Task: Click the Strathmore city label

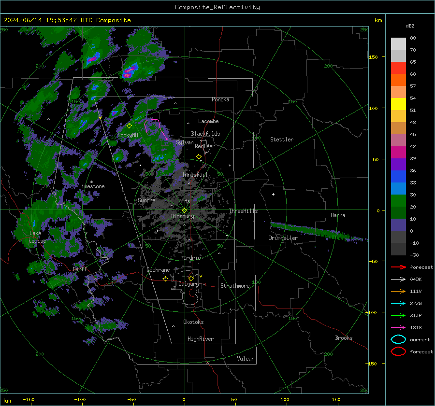Action: pyautogui.click(x=235, y=286)
